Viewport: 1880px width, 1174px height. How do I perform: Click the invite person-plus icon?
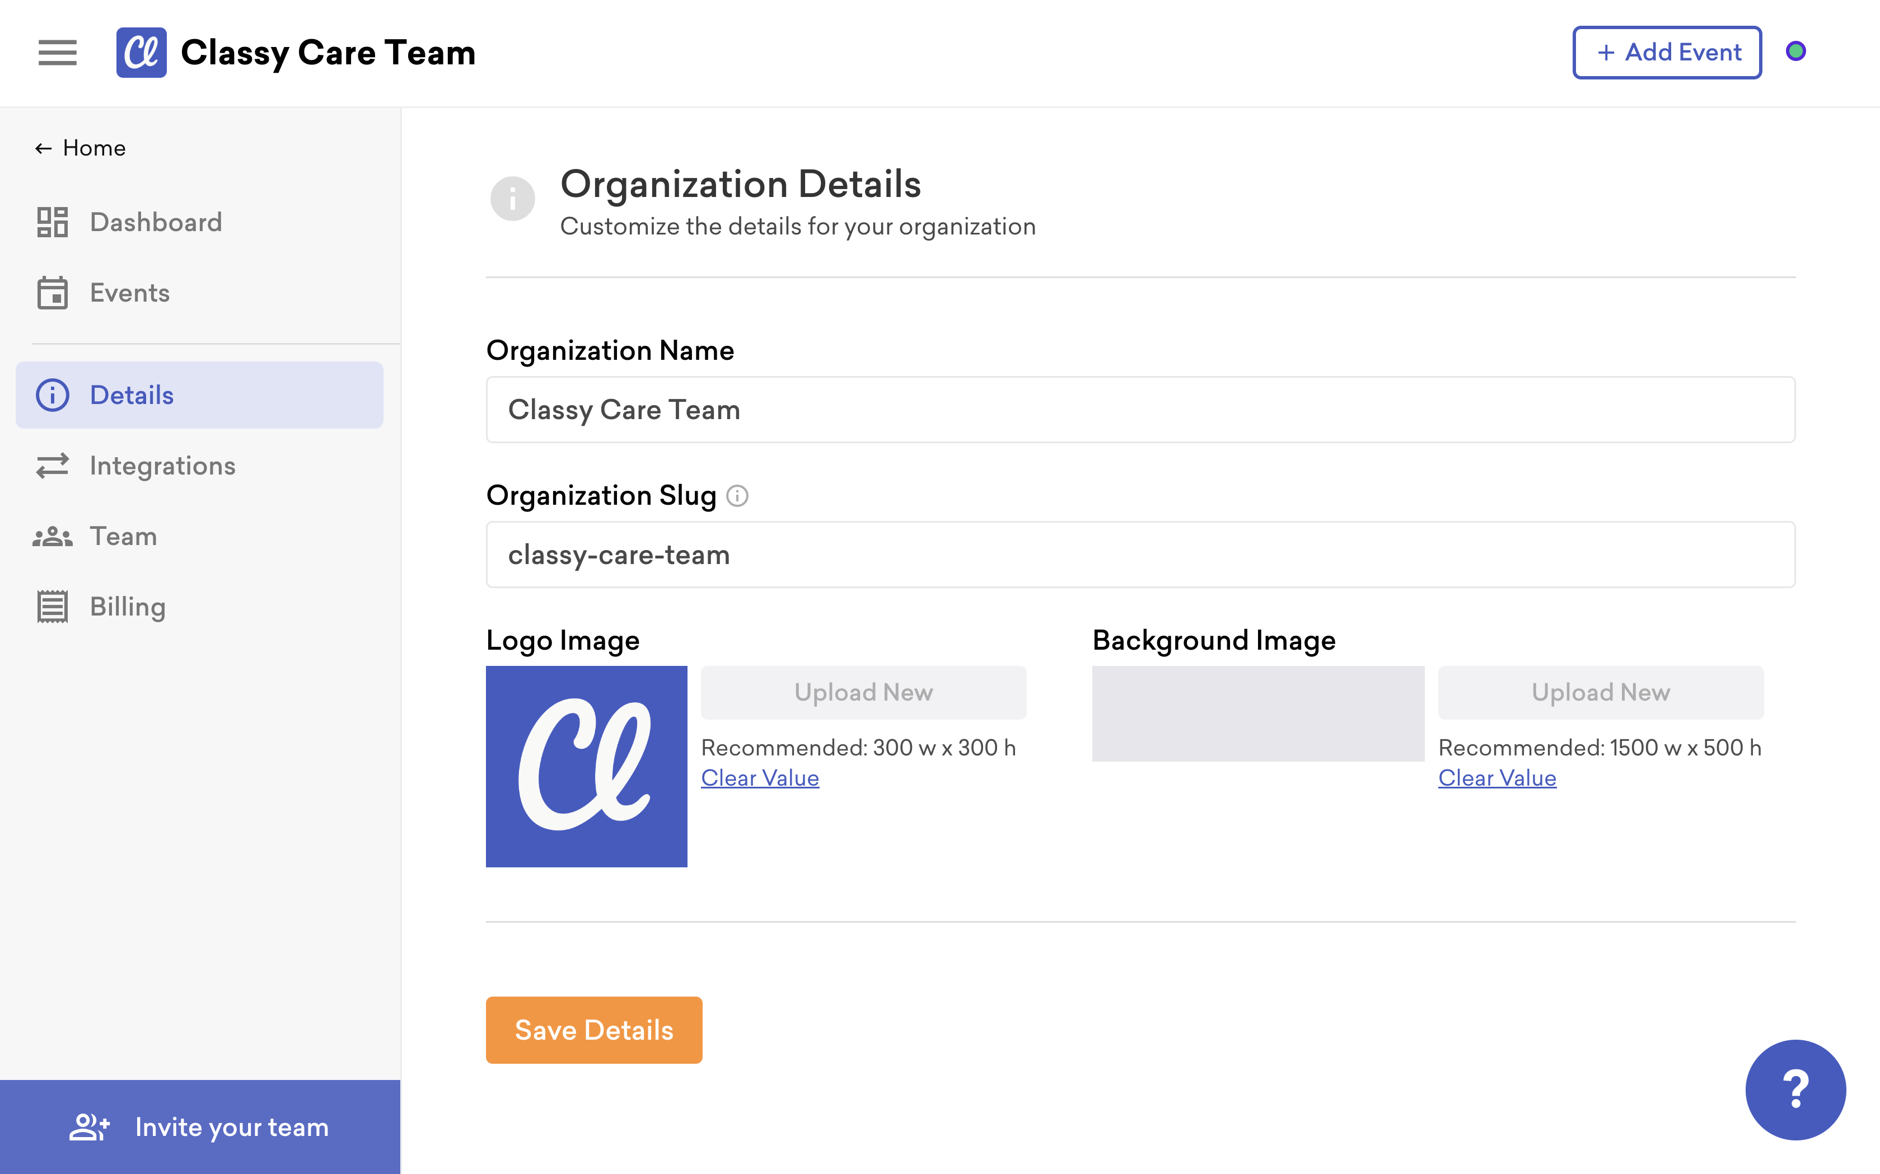coord(90,1126)
